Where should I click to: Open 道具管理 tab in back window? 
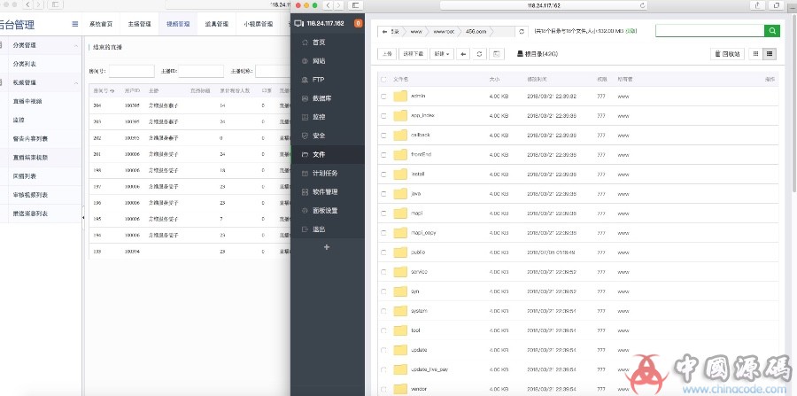click(x=217, y=24)
